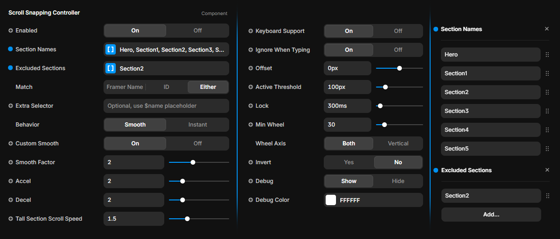The width and height of the screenshot is (560, 239).
Task: Set Invert option to Yes
Action: pos(349,162)
